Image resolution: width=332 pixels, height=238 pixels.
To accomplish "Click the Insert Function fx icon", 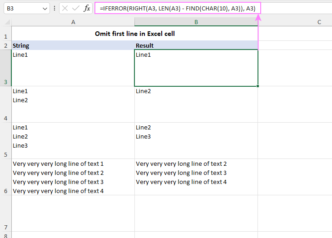I will [87, 8].
